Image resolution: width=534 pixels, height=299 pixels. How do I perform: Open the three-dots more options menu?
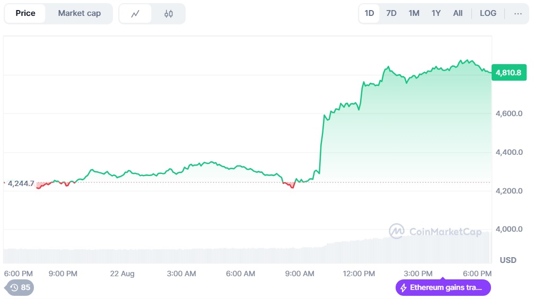(518, 13)
